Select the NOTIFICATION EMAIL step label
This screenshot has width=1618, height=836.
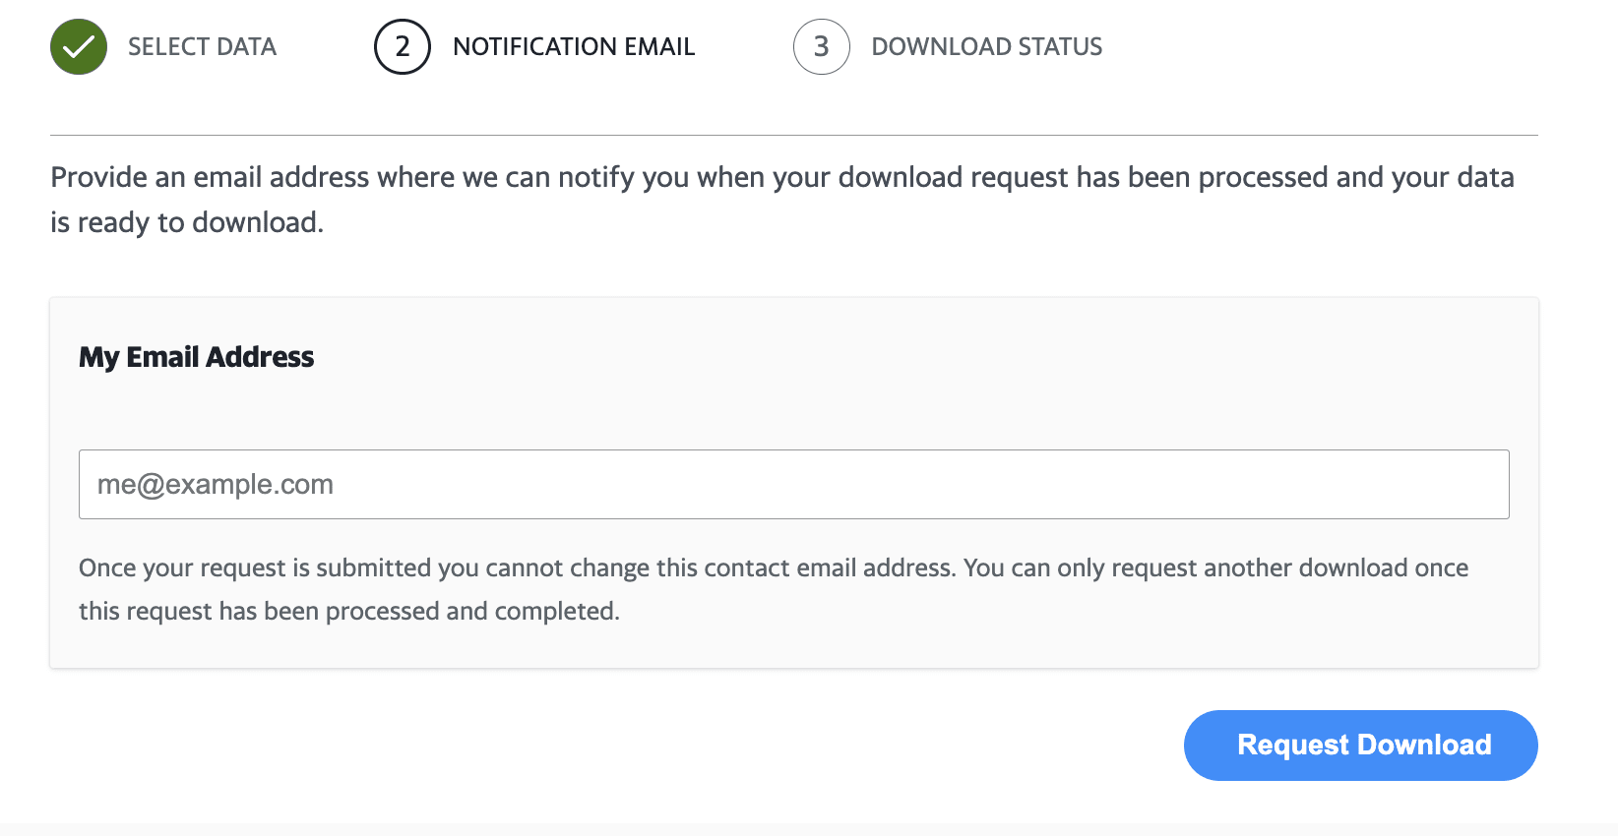tap(574, 47)
